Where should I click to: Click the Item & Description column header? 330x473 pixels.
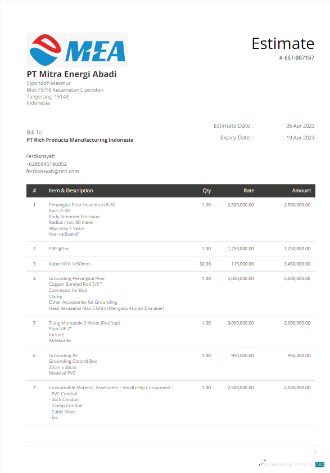click(x=71, y=191)
